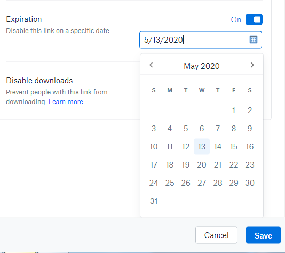
Task: Turn off the Expiration toggle
Action: coord(254,19)
